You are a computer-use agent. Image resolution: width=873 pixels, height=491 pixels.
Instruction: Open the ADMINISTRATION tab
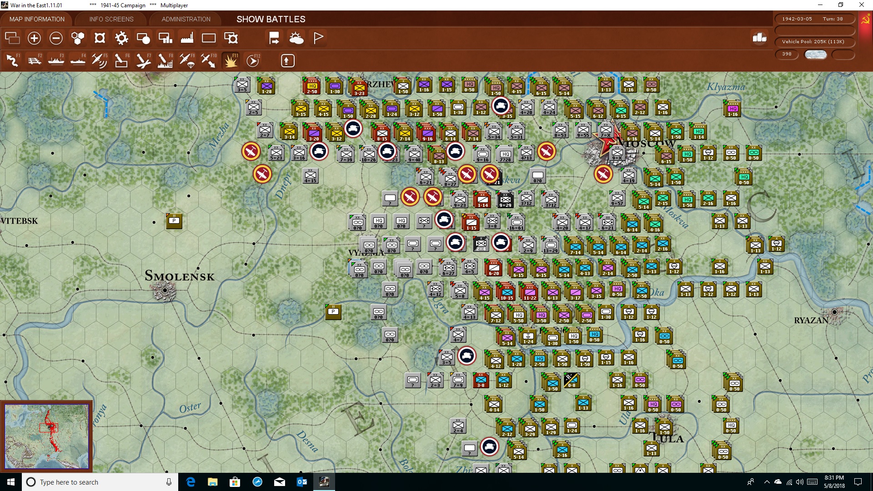(186, 19)
